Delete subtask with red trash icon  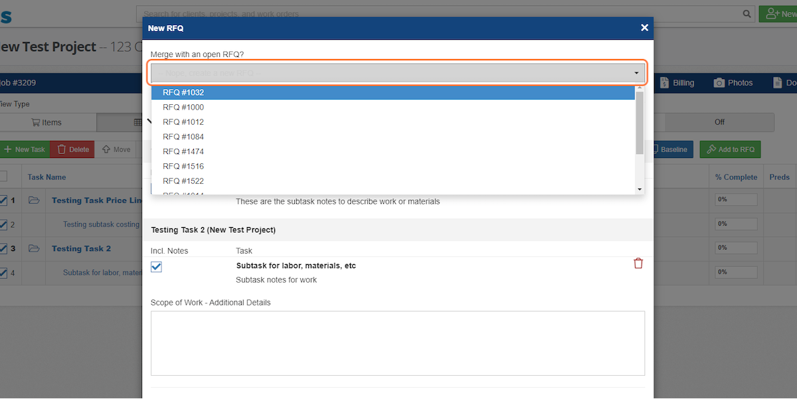pos(638,264)
